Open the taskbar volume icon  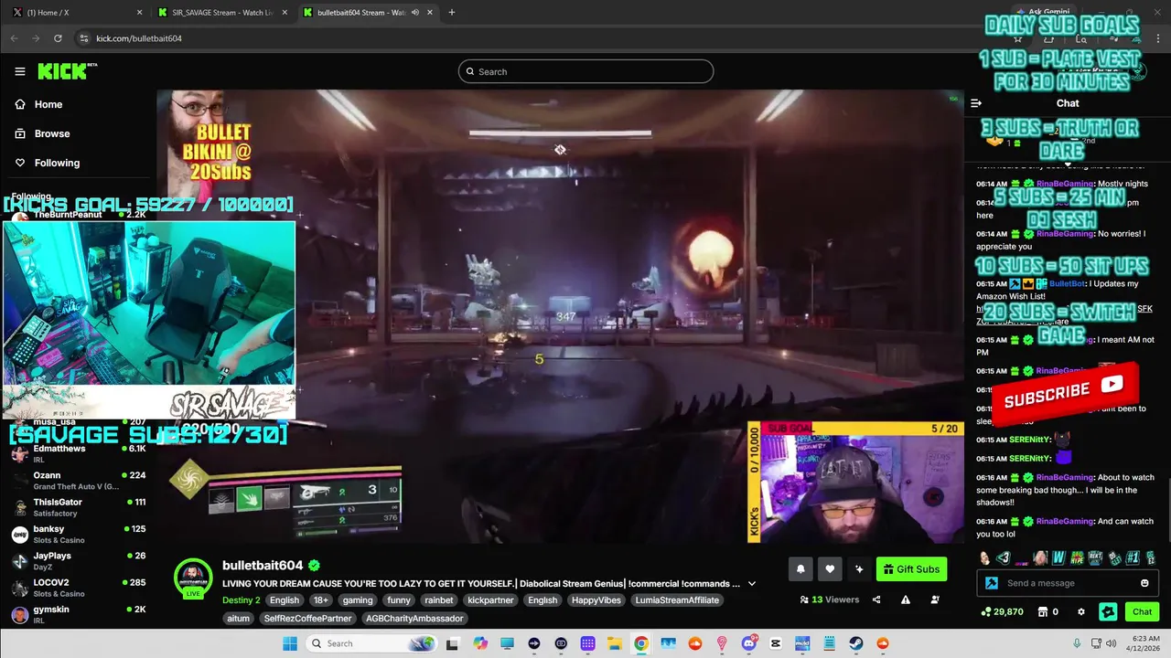(x=1112, y=643)
